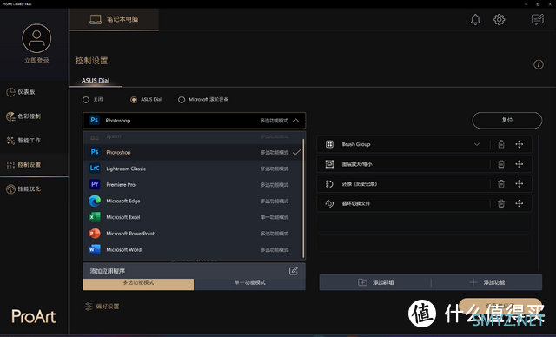Viewport: 556px width, 337px height.
Task: Delete the 还原 (历史记录) function
Action: [501, 183]
